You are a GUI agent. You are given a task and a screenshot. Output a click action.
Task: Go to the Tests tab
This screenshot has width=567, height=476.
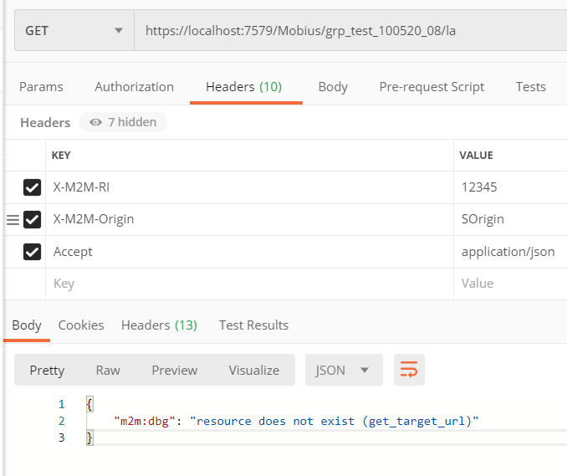530,87
